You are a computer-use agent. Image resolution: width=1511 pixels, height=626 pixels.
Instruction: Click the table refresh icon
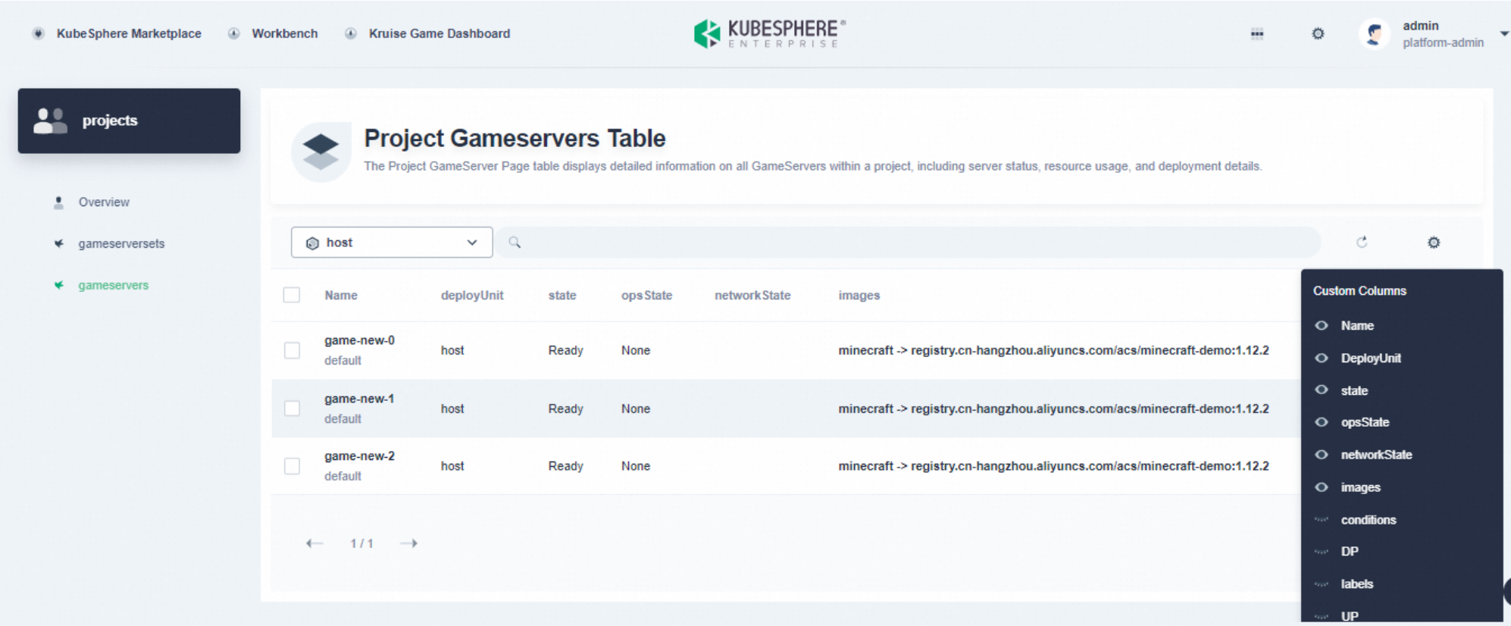point(1362,243)
